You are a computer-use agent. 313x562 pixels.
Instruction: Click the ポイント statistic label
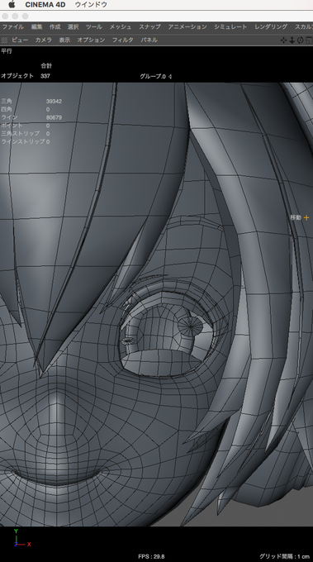coord(12,126)
